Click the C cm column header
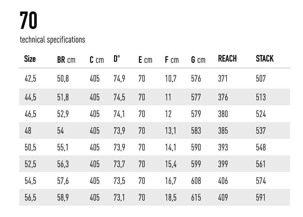This screenshot has height=217, width=303. click(x=97, y=60)
